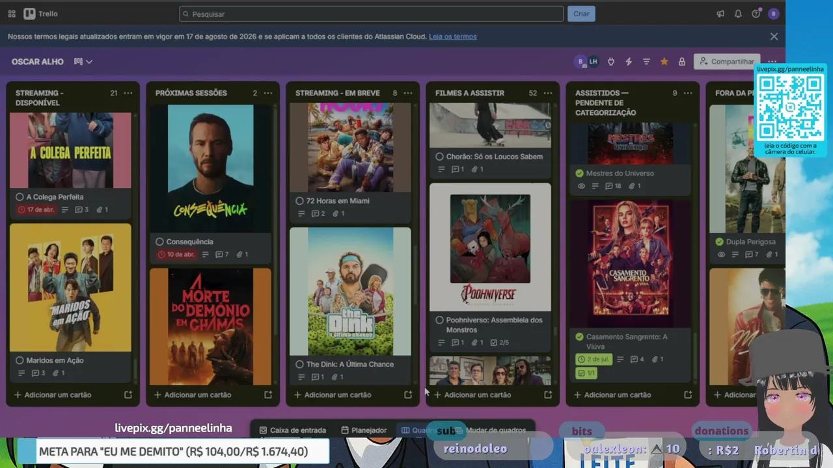Open the Power-Ups plug icon
This screenshot has height=468, width=833.
[x=611, y=62]
